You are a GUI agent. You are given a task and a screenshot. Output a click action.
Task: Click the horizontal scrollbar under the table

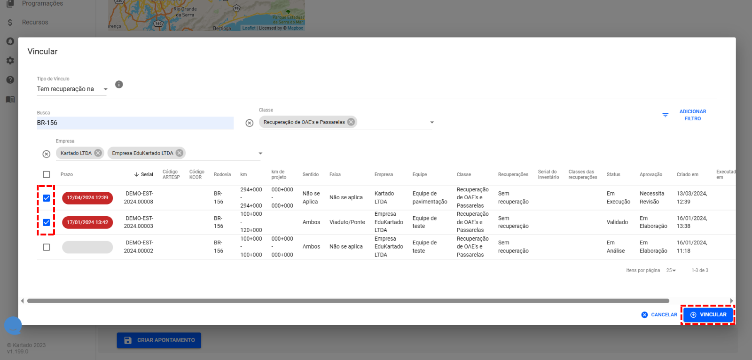click(x=348, y=301)
